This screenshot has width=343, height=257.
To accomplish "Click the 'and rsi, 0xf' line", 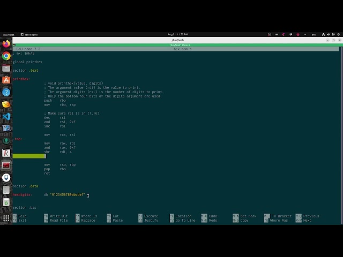I will (x=59, y=122).
